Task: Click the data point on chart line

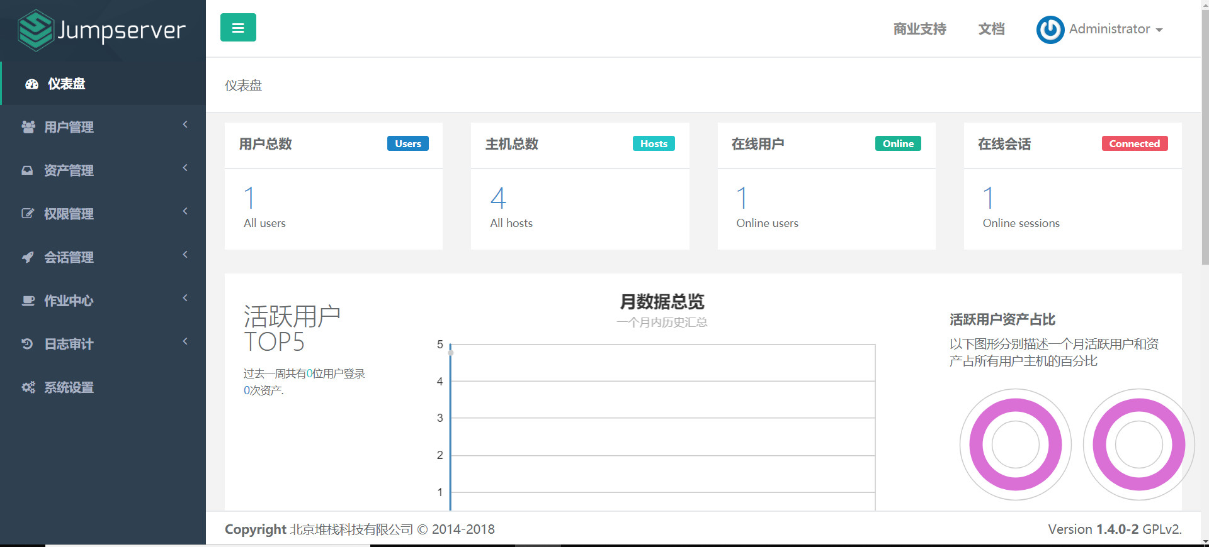Action: pos(451,352)
